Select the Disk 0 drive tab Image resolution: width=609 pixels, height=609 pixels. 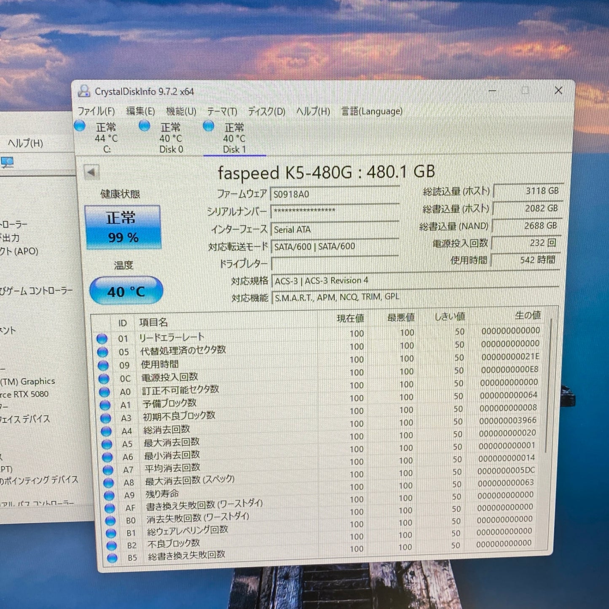tap(170, 137)
